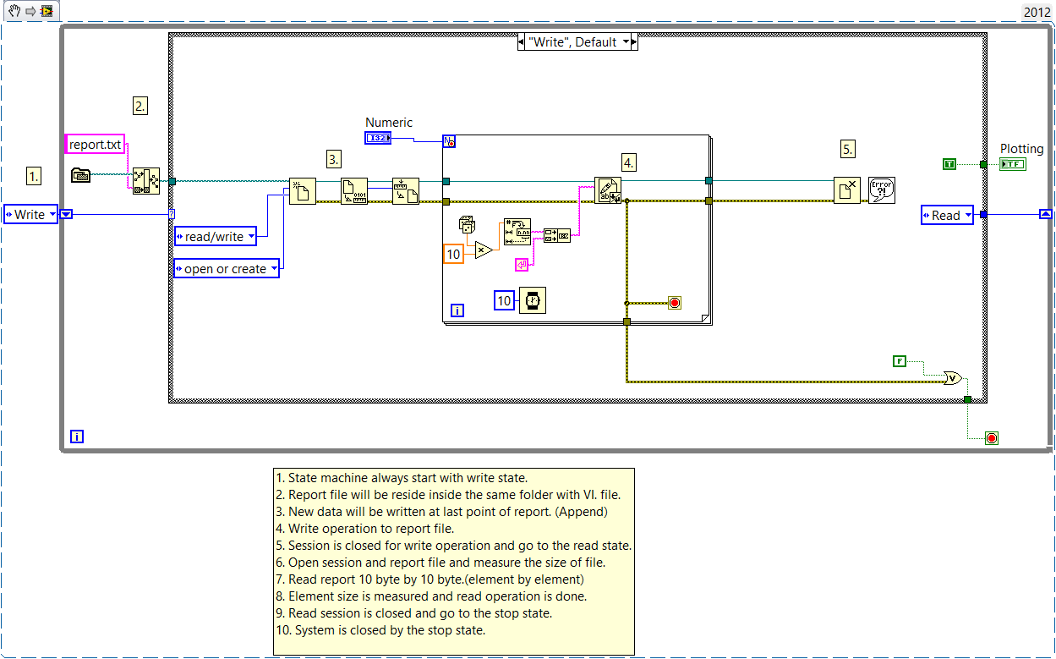The width and height of the screenshot is (1056, 659).
Task: Open the Simple Error Handler icon
Action: tap(881, 190)
